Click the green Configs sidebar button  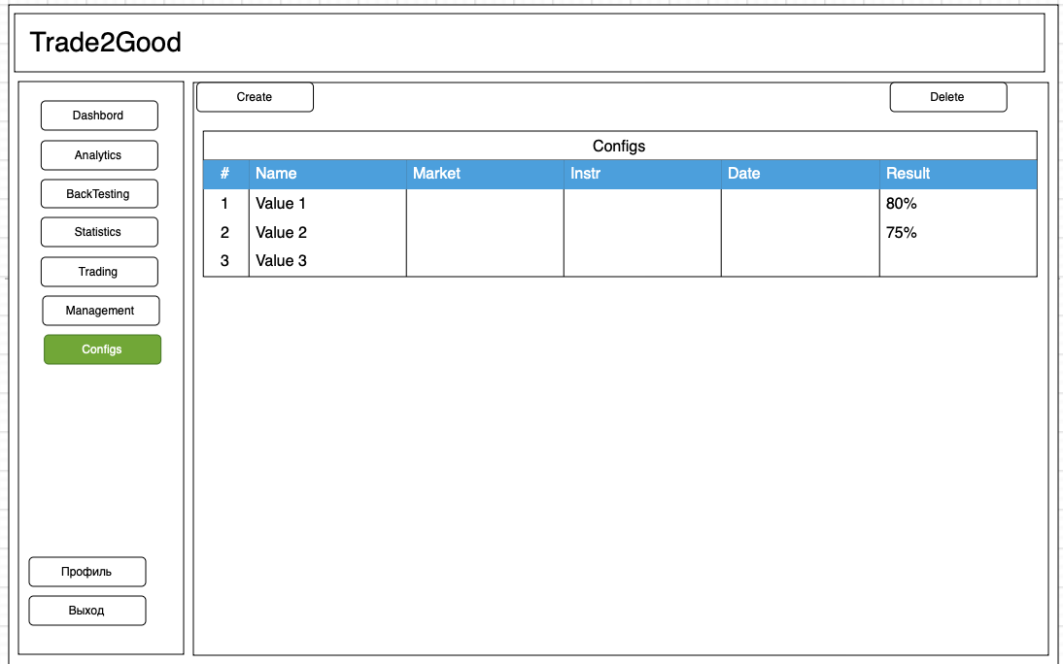pos(102,349)
